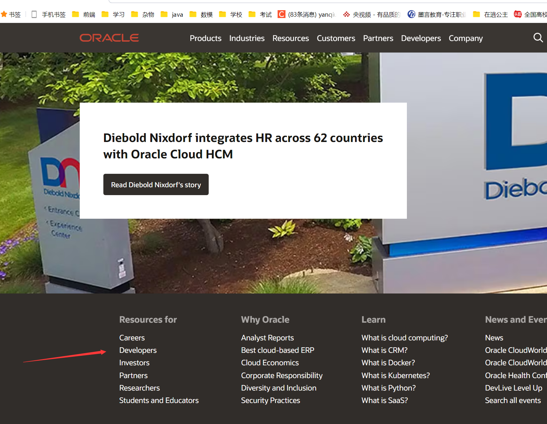Open the 手机书签 mobile bookmarks
The width and height of the screenshot is (547, 424).
[x=49, y=14]
